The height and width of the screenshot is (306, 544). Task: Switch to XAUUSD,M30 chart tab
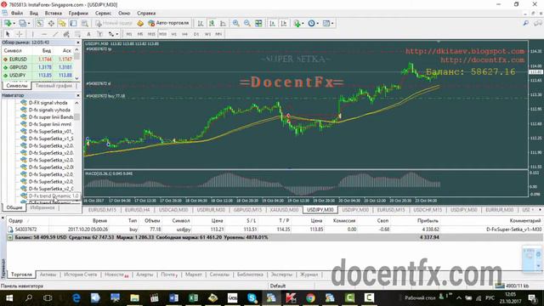coord(284,210)
